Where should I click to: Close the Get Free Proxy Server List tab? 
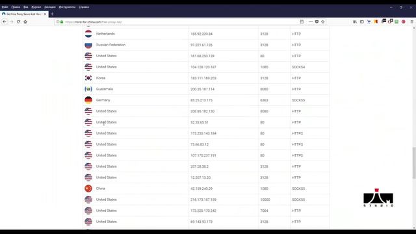[x=45, y=14]
